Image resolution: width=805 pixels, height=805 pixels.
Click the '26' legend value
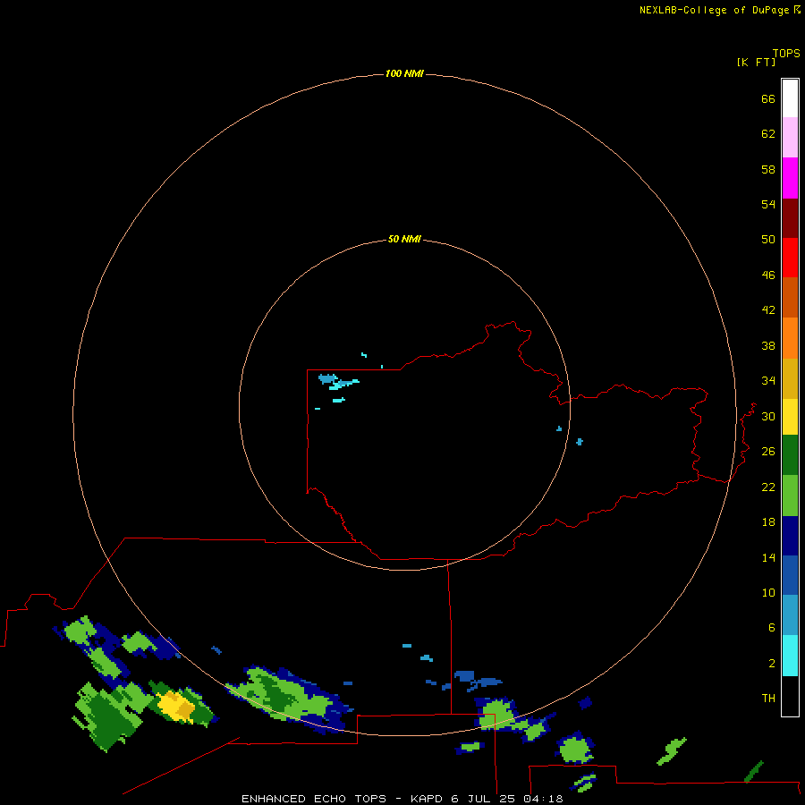pos(768,452)
